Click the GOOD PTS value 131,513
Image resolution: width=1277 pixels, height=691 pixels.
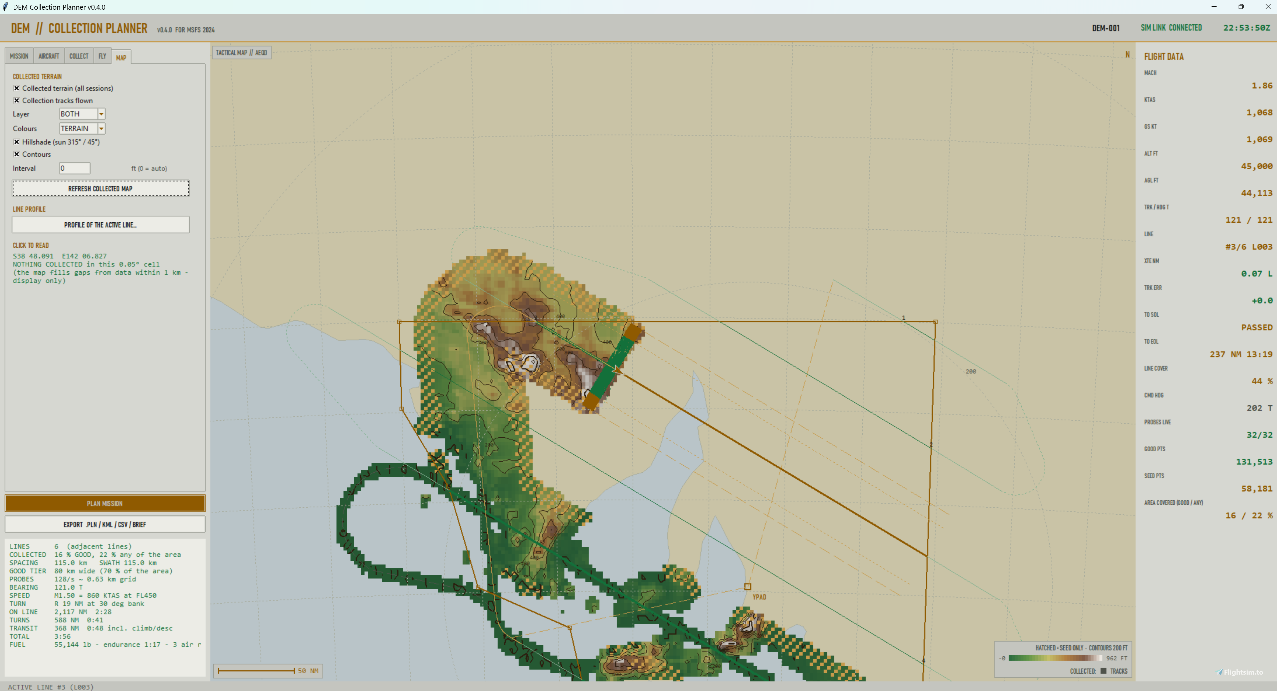1254,462
